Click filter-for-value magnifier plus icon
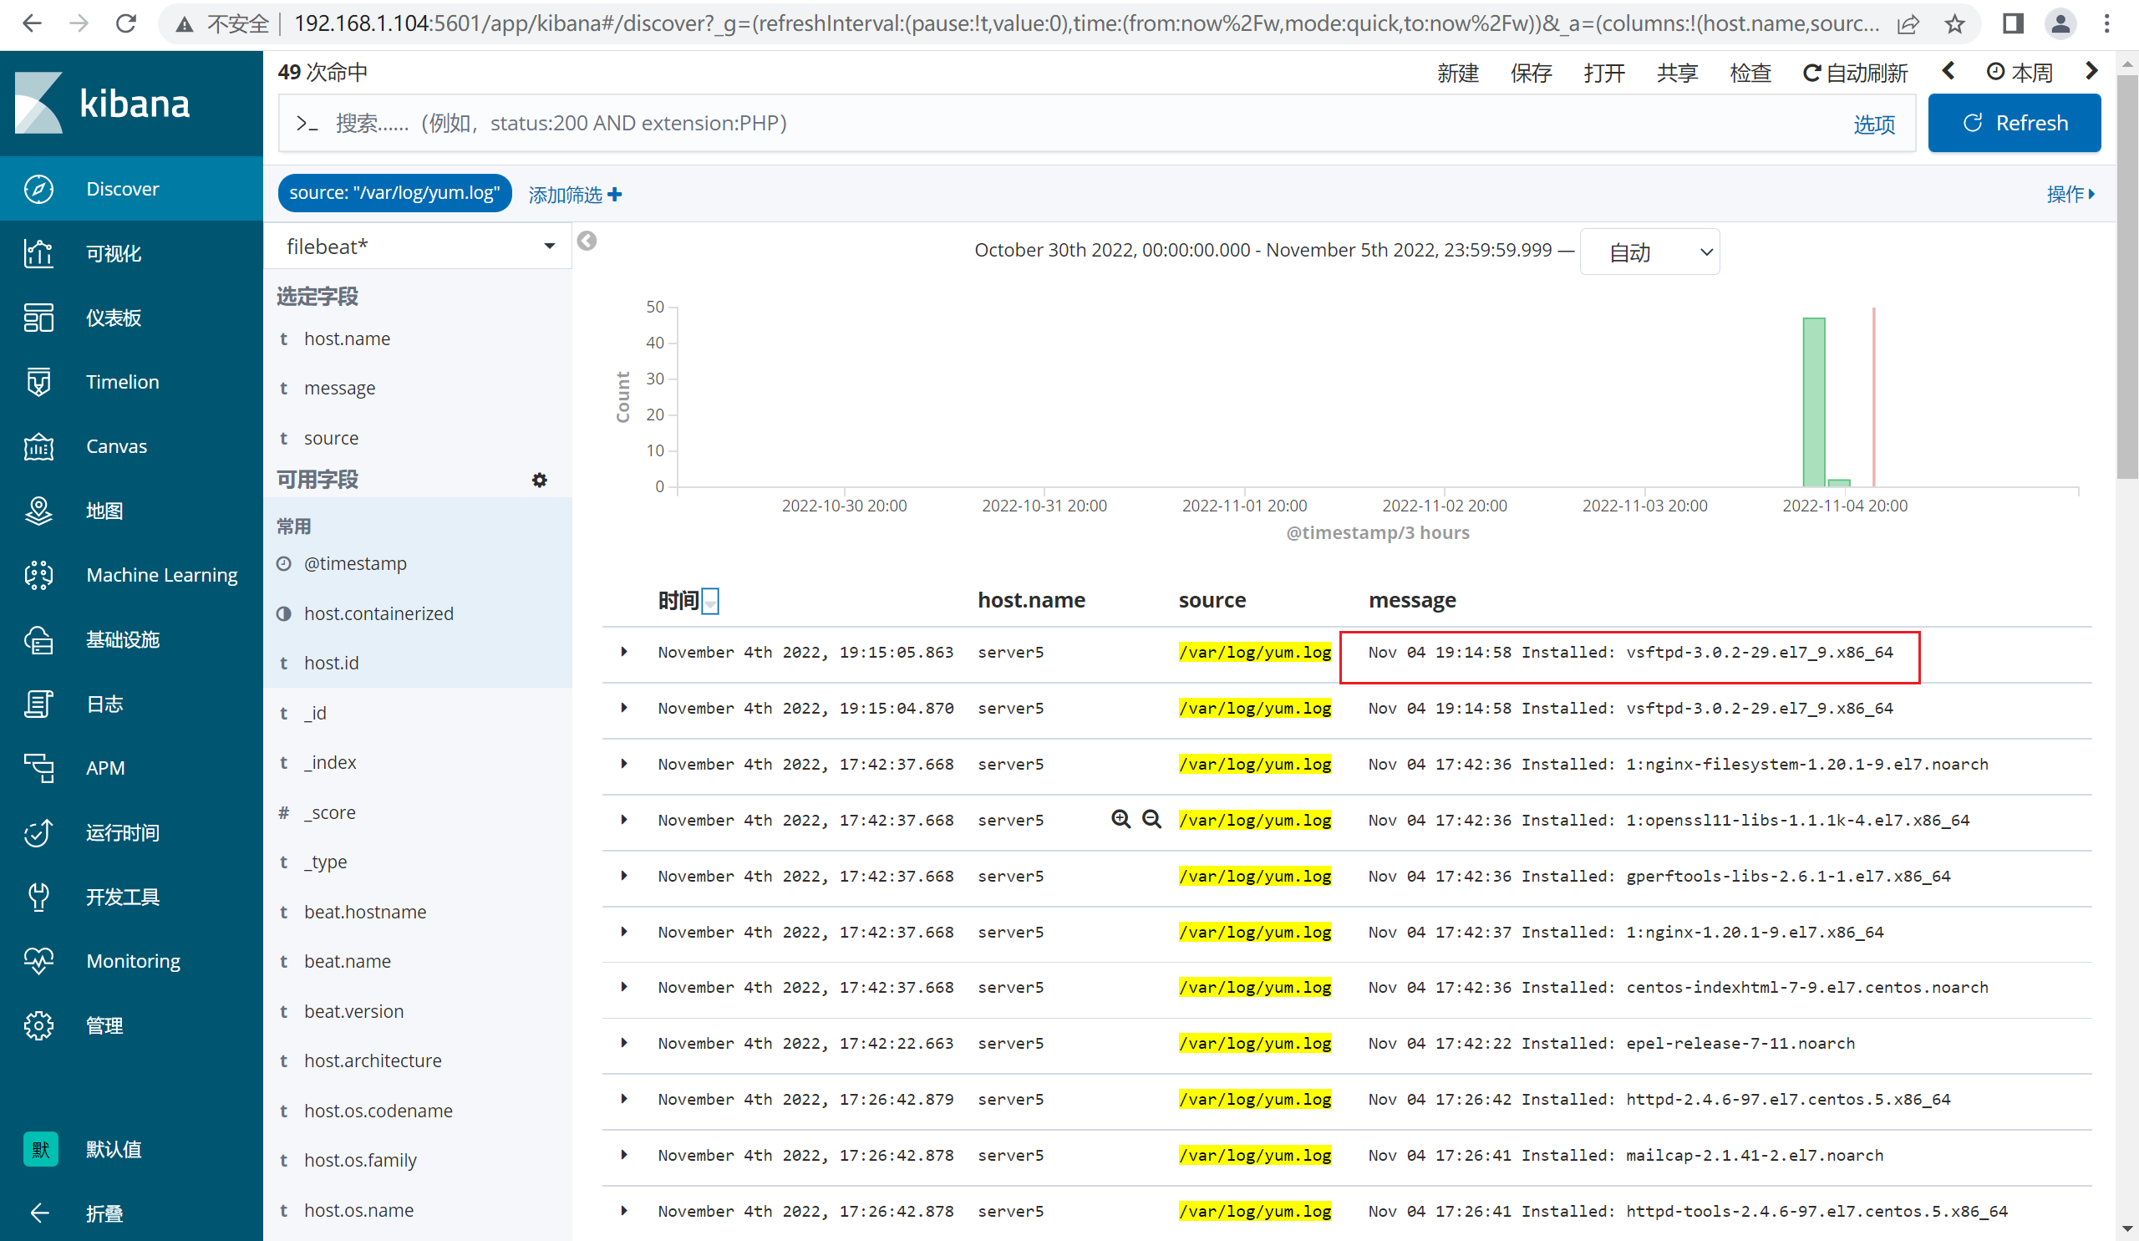This screenshot has height=1241, width=2139. pos(1121,819)
